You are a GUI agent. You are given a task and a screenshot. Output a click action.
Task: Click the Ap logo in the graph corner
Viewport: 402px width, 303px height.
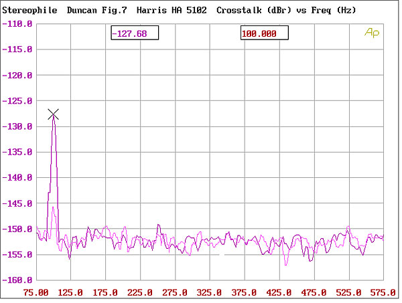tap(372, 33)
